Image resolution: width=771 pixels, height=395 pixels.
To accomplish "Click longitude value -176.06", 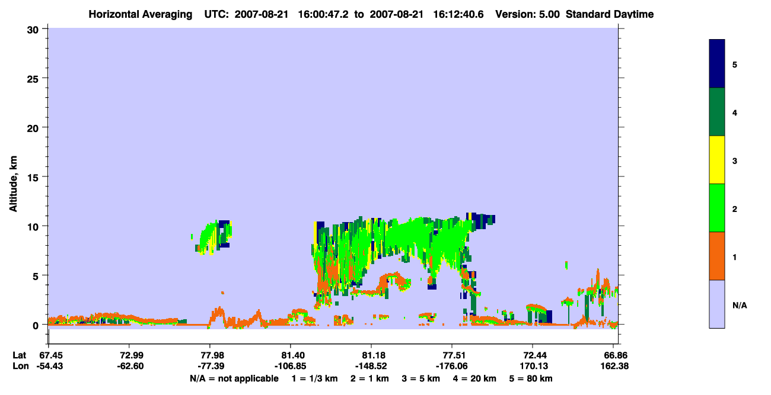I will point(452,366).
